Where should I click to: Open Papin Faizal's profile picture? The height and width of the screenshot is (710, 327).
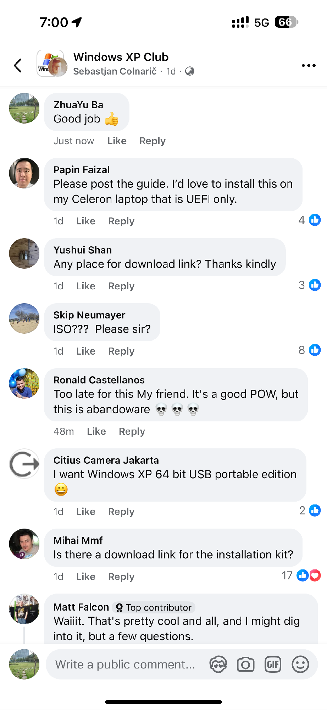[24, 173]
